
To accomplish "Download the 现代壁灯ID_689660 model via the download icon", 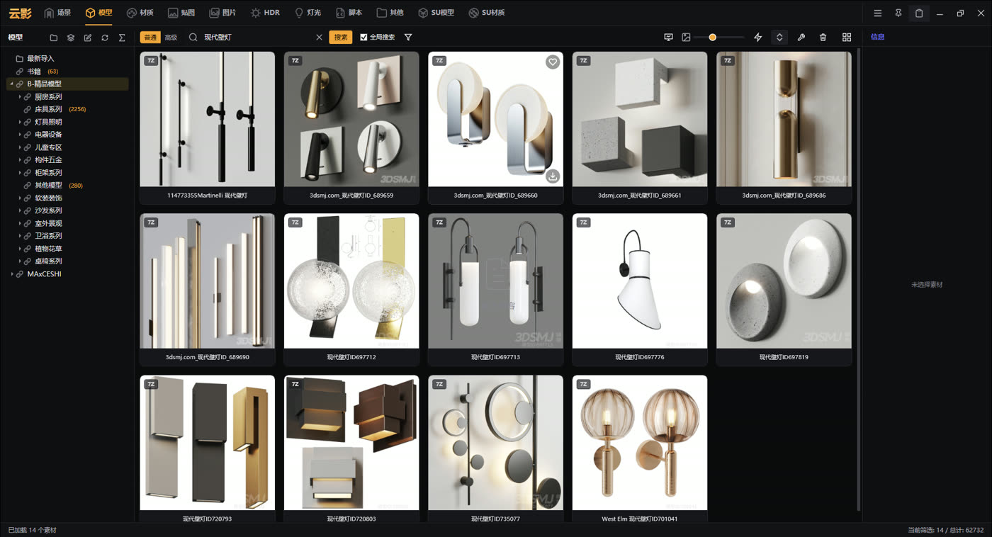I will [x=553, y=176].
